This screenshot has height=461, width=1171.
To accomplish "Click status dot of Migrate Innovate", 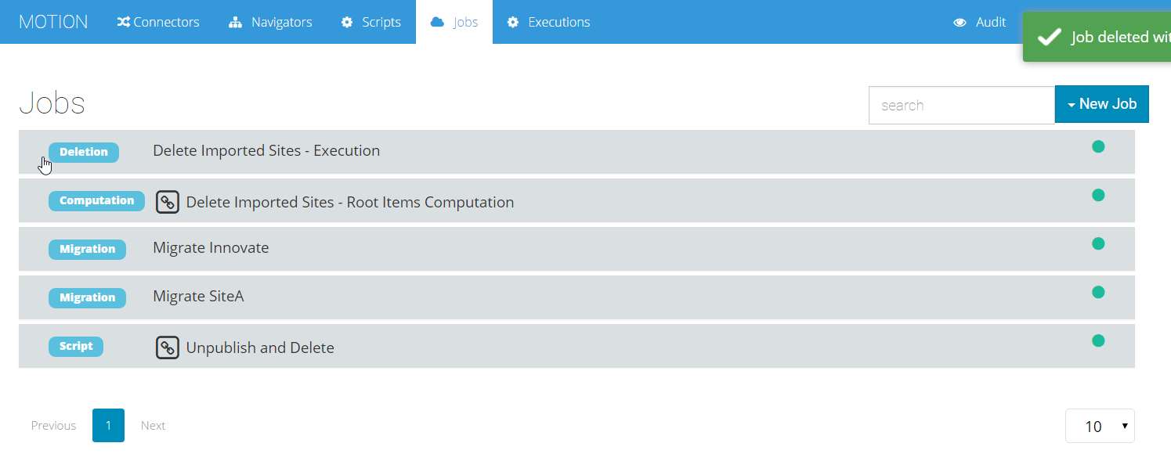I will (1098, 243).
